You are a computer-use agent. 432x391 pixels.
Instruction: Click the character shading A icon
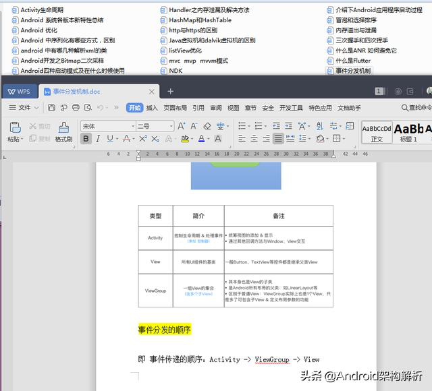coord(217,139)
